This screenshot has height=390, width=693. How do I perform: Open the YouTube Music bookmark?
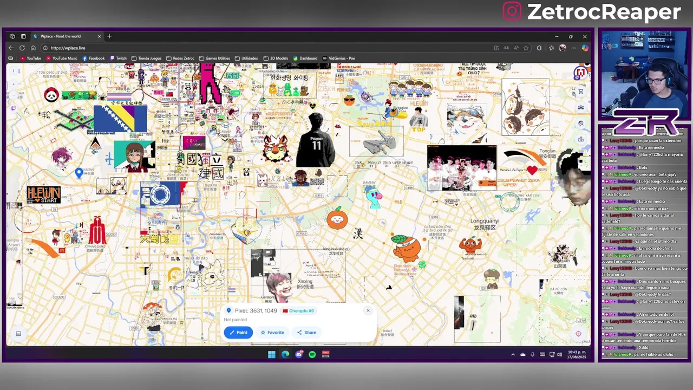pyautogui.click(x=61, y=58)
